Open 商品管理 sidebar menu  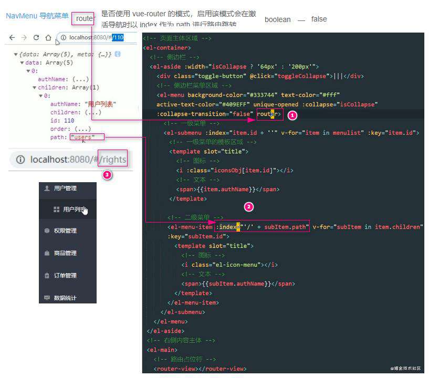point(68,253)
